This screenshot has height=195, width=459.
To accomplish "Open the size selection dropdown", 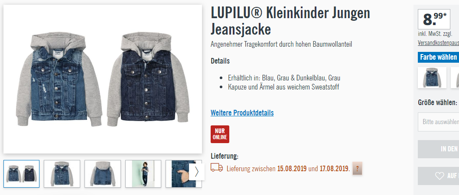I will (438, 122).
